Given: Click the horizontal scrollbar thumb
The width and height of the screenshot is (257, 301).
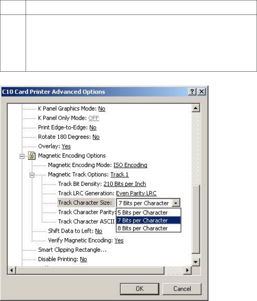Looking at the screenshot, I should coord(90,270).
